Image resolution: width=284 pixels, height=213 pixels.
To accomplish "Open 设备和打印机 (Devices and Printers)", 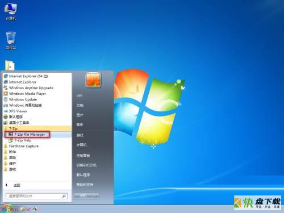I will 86,165.
